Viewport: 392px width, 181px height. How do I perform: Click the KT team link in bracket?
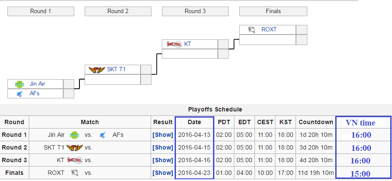[x=188, y=44]
